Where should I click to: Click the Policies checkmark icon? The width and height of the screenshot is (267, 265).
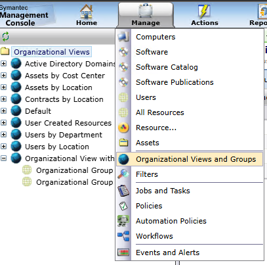point(123,206)
